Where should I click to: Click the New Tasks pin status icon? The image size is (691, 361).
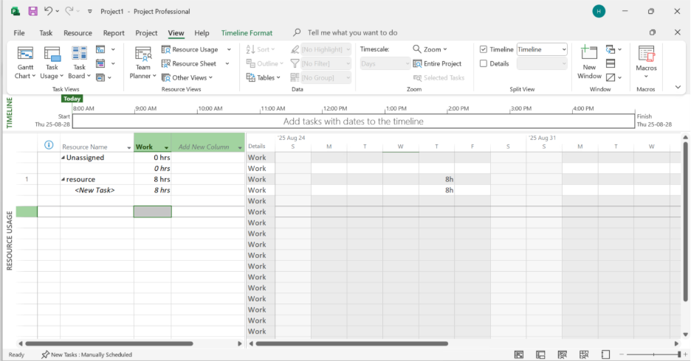(45, 354)
